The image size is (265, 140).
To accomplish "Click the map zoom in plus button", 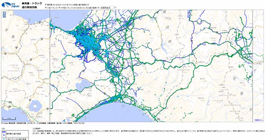I will coord(4,13).
